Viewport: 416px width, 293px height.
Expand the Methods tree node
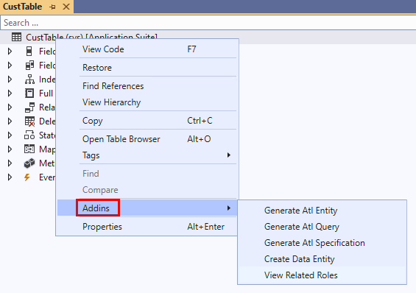[x=10, y=163]
